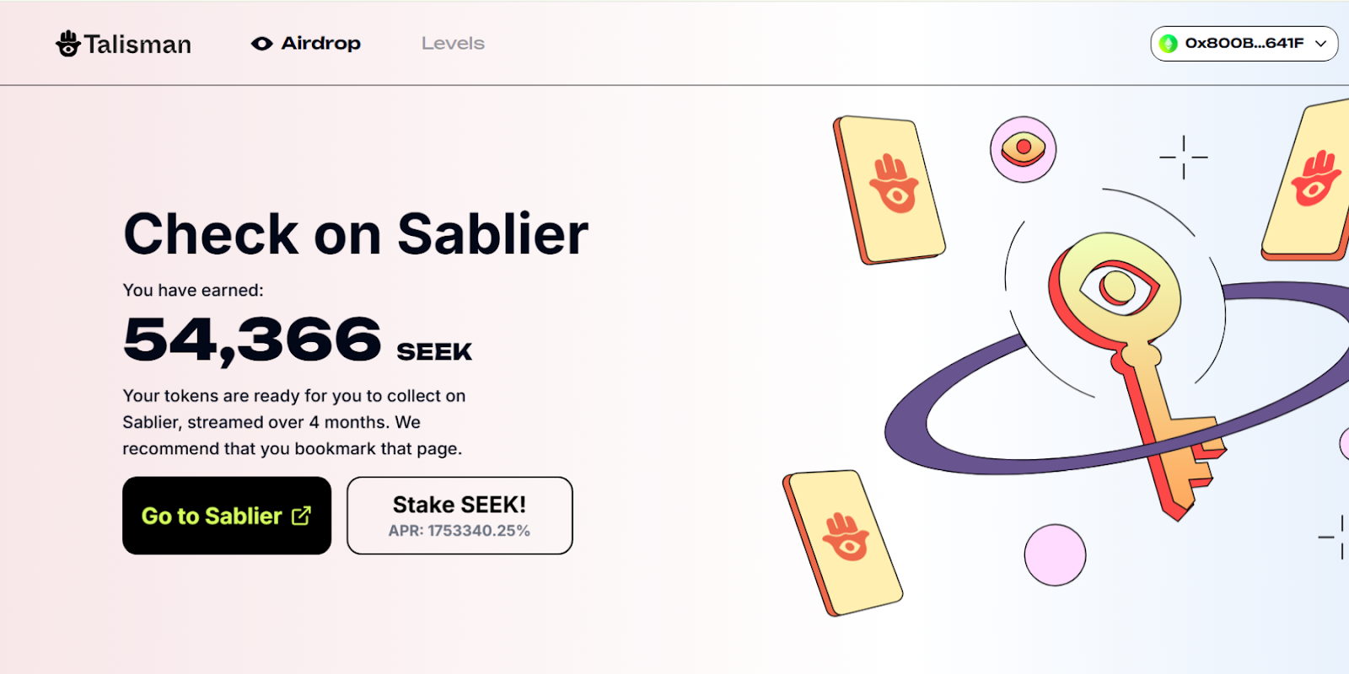Image resolution: width=1349 pixels, height=674 pixels.
Task: Click the green wallet avatar icon
Action: (1169, 44)
